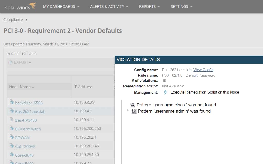Click the View Config link
The height and width of the screenshot is (164, 263).
203,70
